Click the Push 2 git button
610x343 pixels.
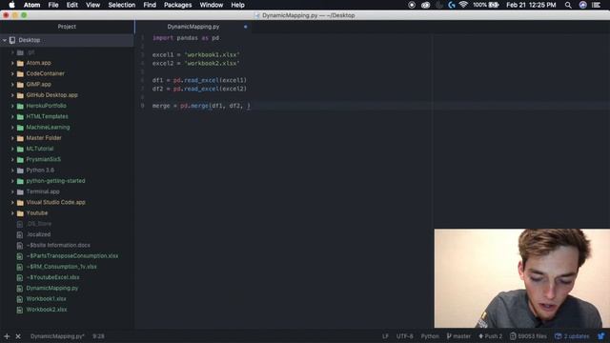pos(490,336)
